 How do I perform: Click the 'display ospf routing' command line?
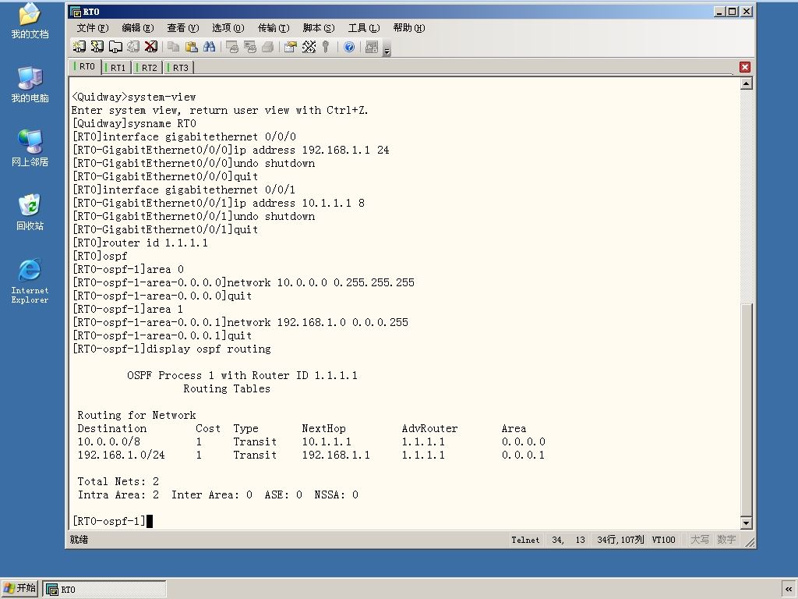pos(171,349)
